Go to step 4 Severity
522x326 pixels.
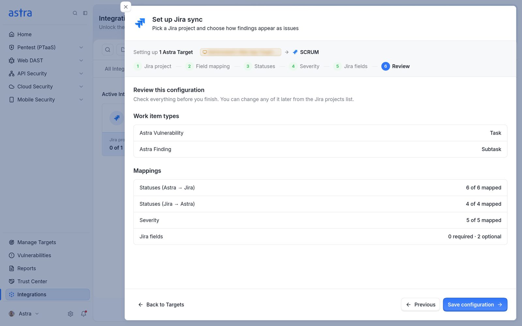[304, 66]
